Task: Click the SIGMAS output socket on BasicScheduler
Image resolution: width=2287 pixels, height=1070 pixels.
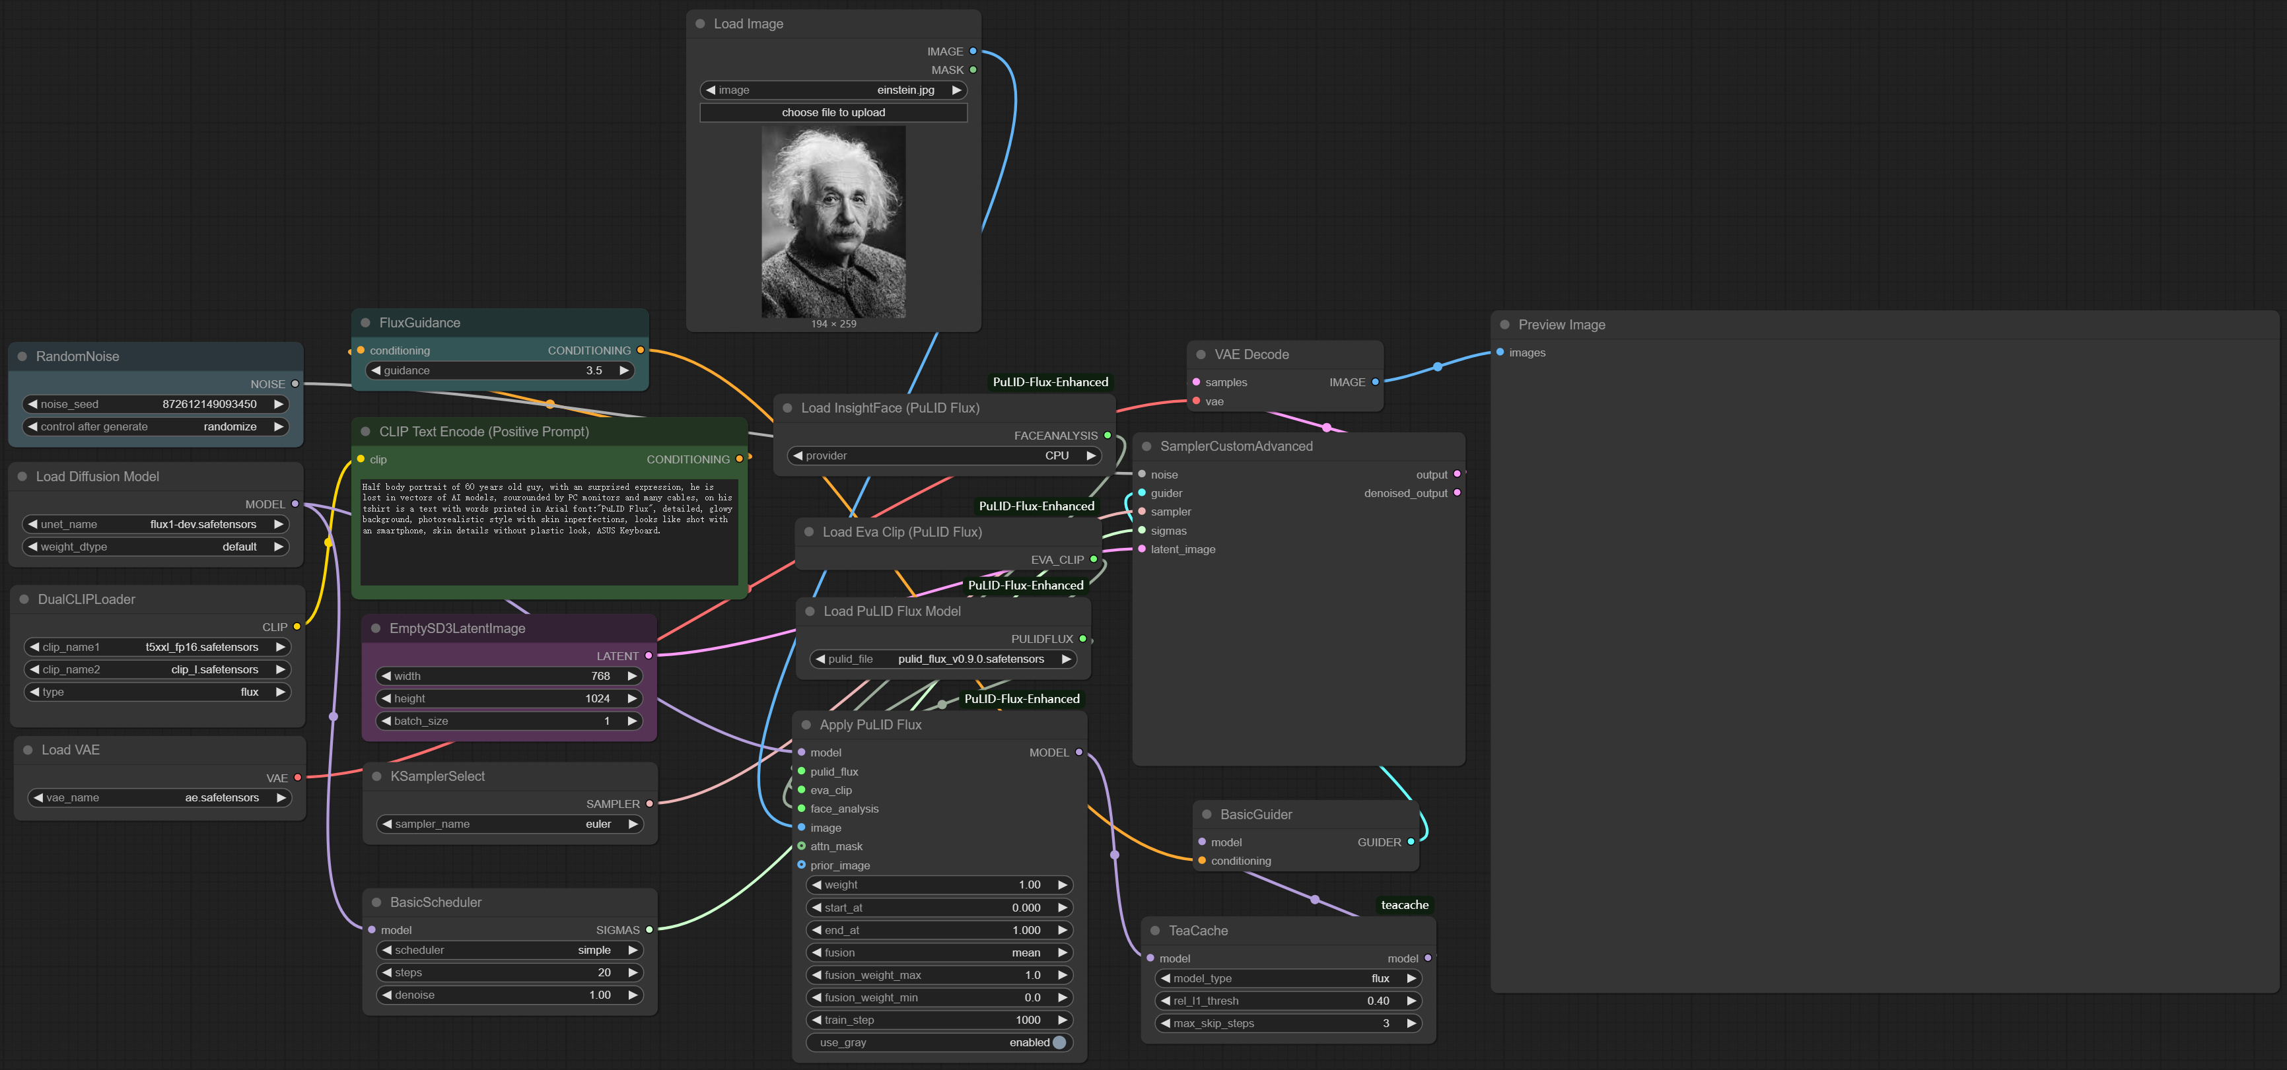Action: tap(649, 930)
